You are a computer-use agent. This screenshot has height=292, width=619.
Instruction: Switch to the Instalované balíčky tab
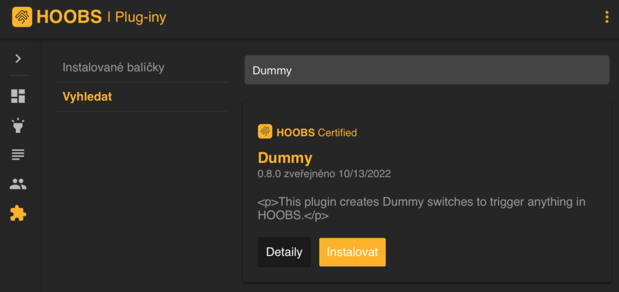(114, 68)
